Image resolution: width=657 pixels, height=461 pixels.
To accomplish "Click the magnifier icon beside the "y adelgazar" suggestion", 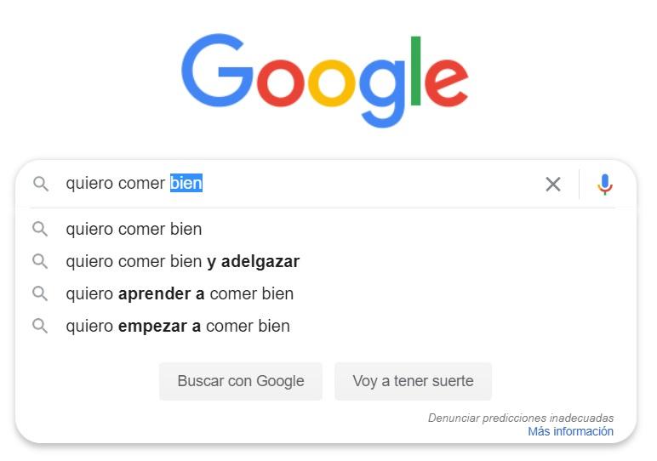I will pyautogui.click(x=40, y=261).
